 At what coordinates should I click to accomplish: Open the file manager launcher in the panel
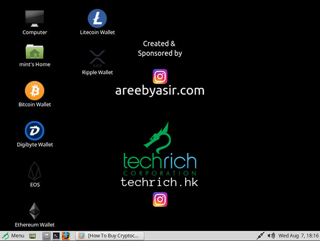click(x=46, y=236)
